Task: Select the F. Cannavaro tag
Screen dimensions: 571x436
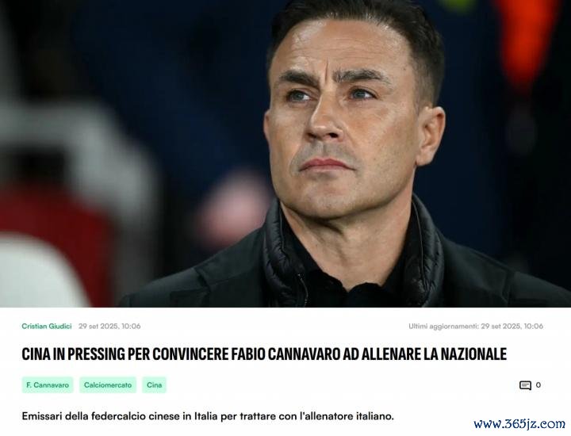Action: (48, 385)
